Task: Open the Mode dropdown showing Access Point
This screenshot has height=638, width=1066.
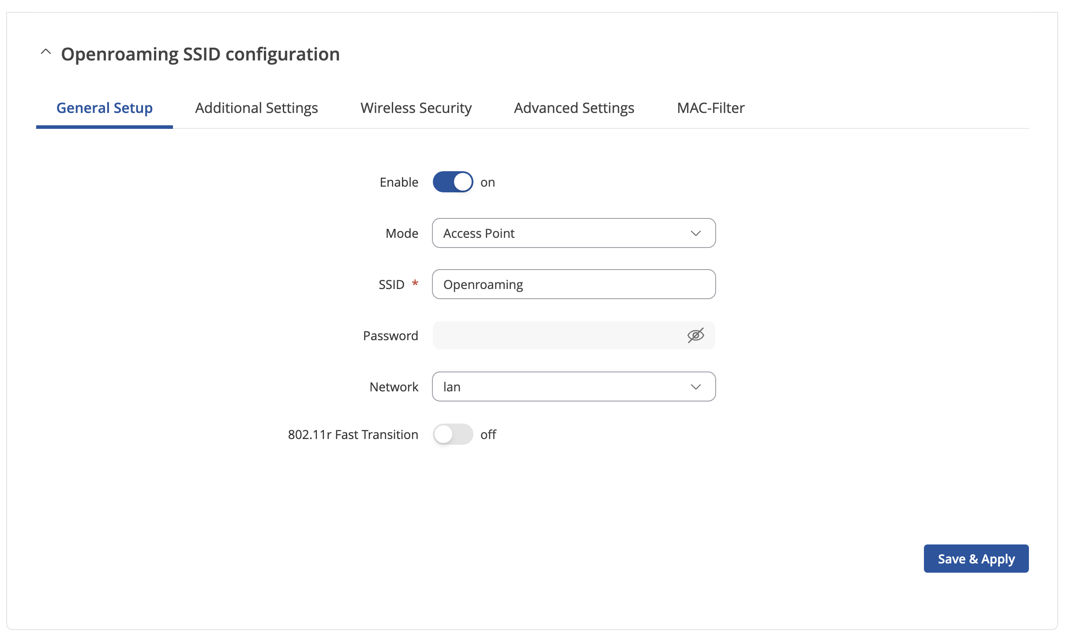Action: tap(574, 233)
